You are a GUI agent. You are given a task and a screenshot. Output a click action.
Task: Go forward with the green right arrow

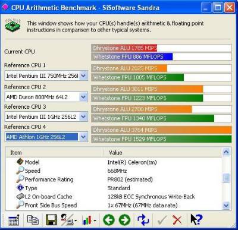click(x=124, y=220)
